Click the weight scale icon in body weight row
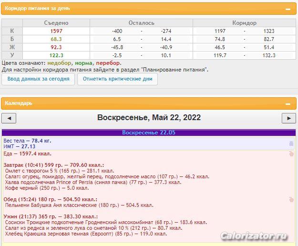The height and width of the screenshot is (246, 298). click(x=291, y=143)
